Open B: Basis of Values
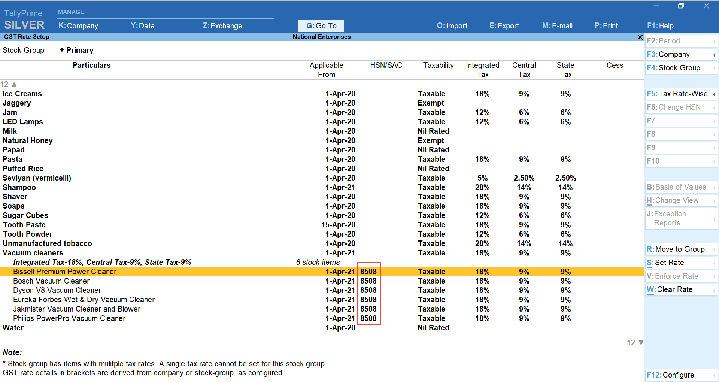719x382 pixels. tap(678, 187)
